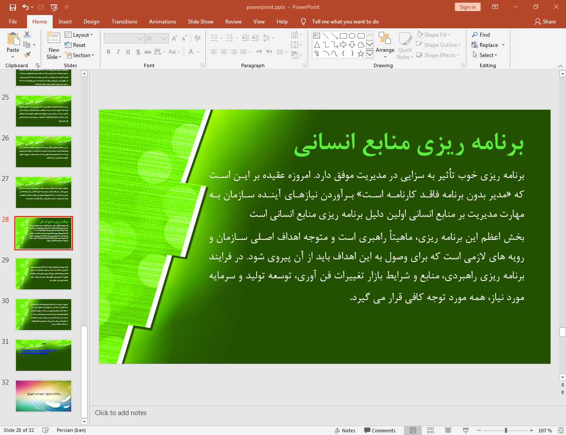Image resolution: width=566 pixels, height=435 pixels.
Task: Undo the last action
Action: [25, 7]
